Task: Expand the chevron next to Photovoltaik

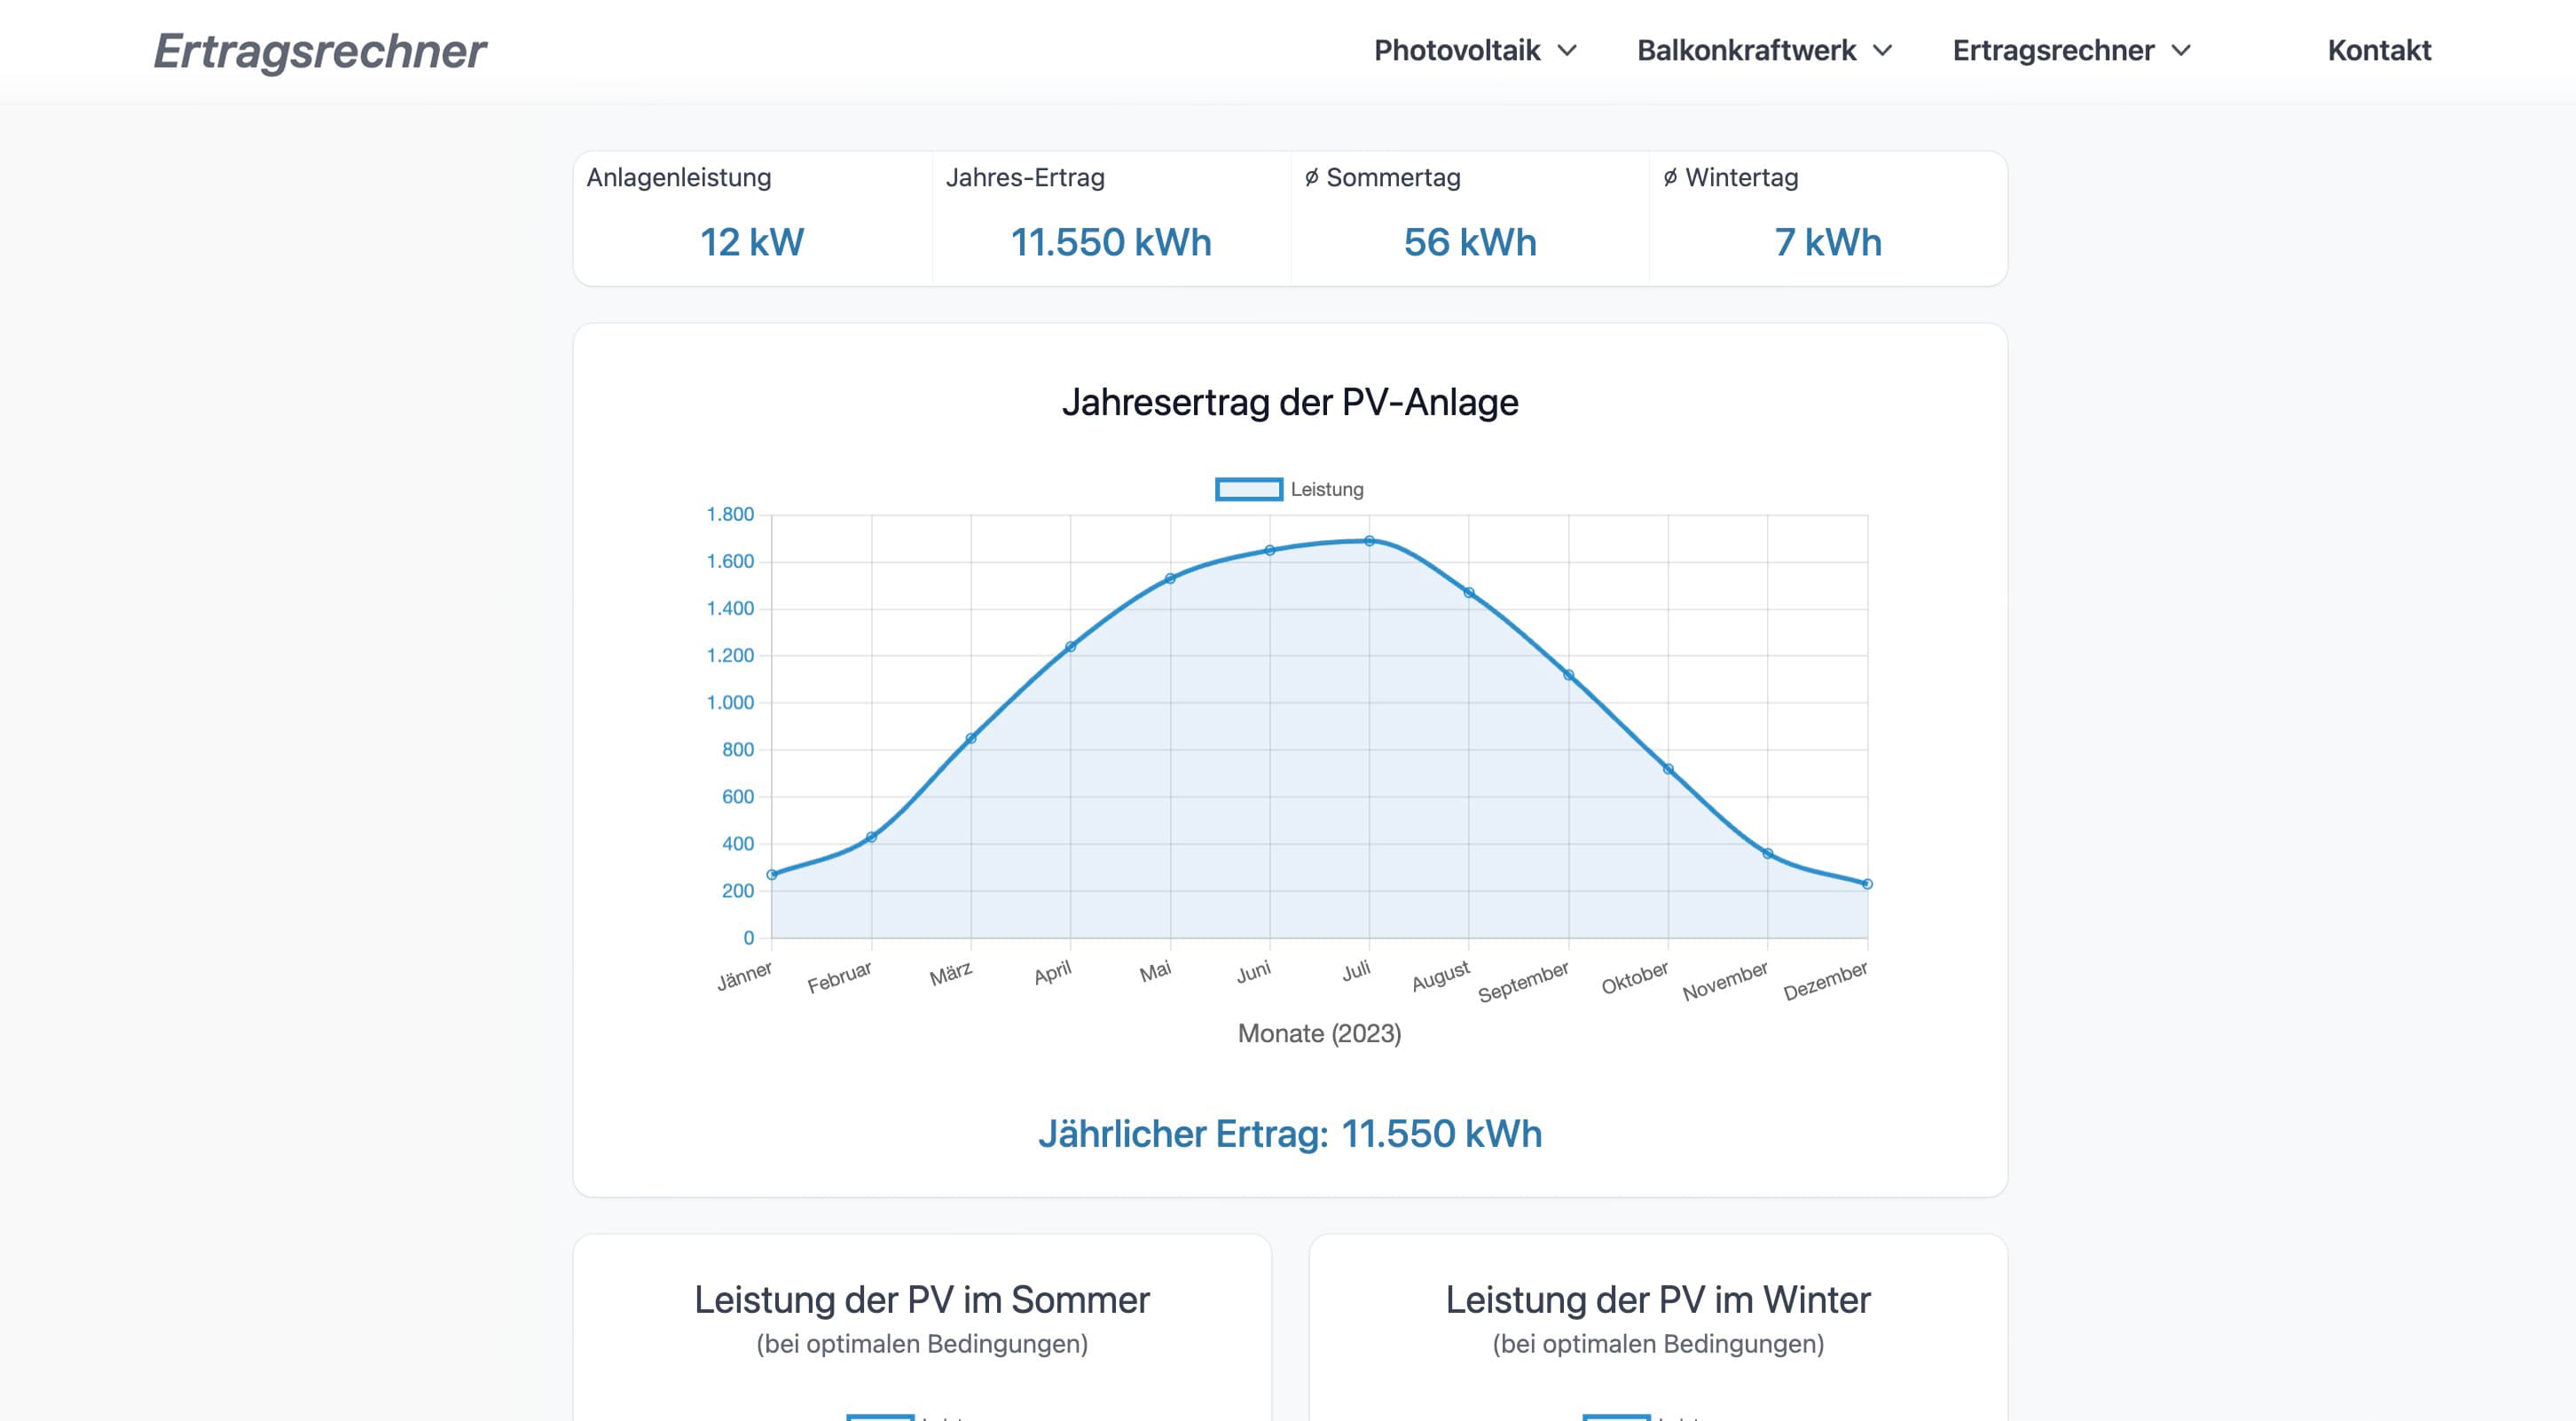Action: pos(1567,51)
